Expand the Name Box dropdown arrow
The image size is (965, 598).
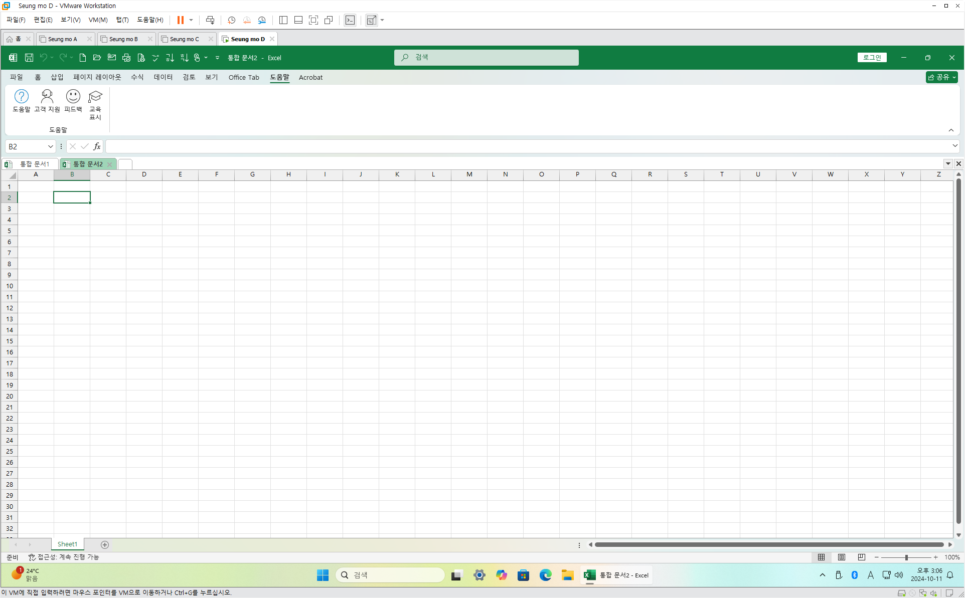click(50, 146)
